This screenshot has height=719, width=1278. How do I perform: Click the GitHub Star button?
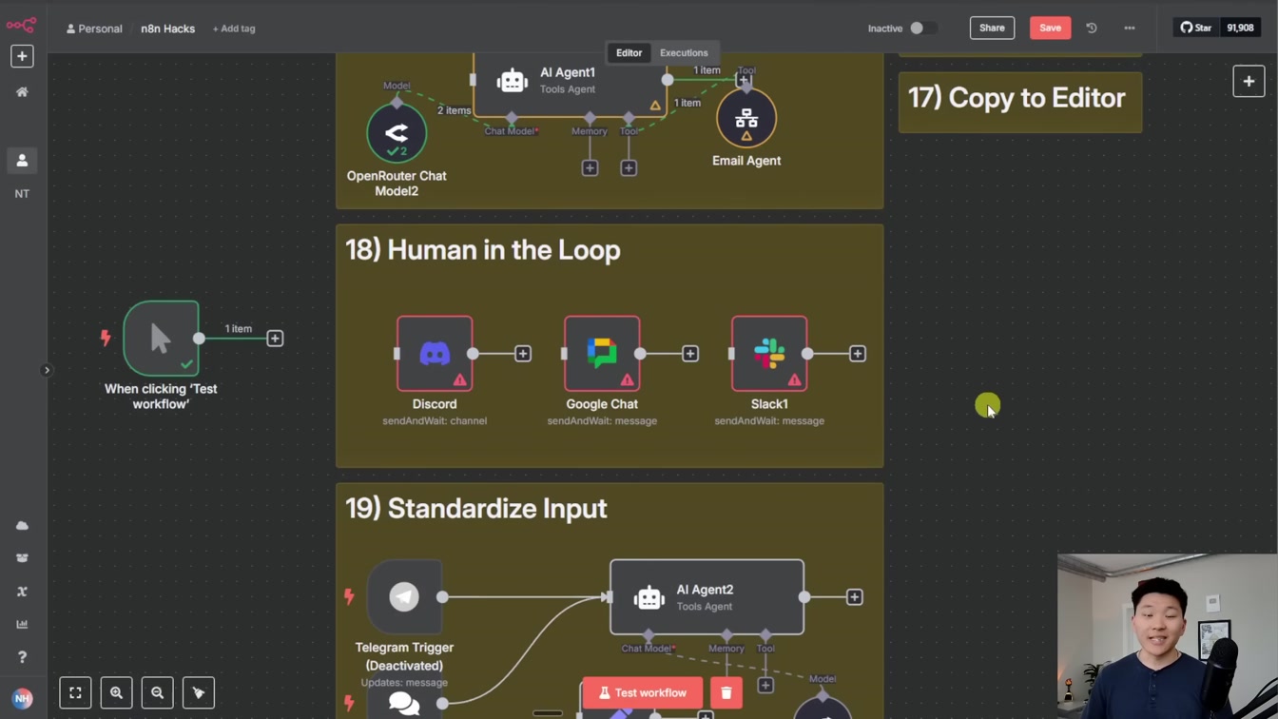click(x=1196, y=28)
